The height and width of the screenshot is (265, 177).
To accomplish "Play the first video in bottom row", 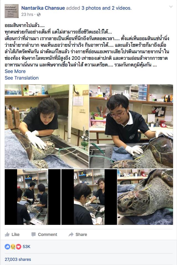I will pyautogui.click(x=33, y=197).
